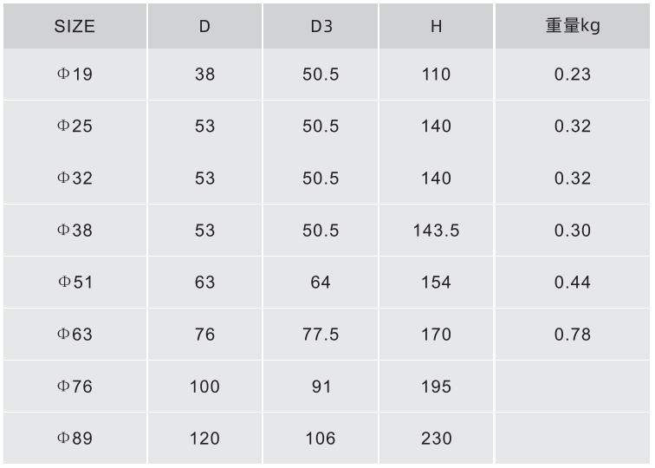Select the H column header
The width and height of the screenshot is (655, 468).
pos(436,26)
